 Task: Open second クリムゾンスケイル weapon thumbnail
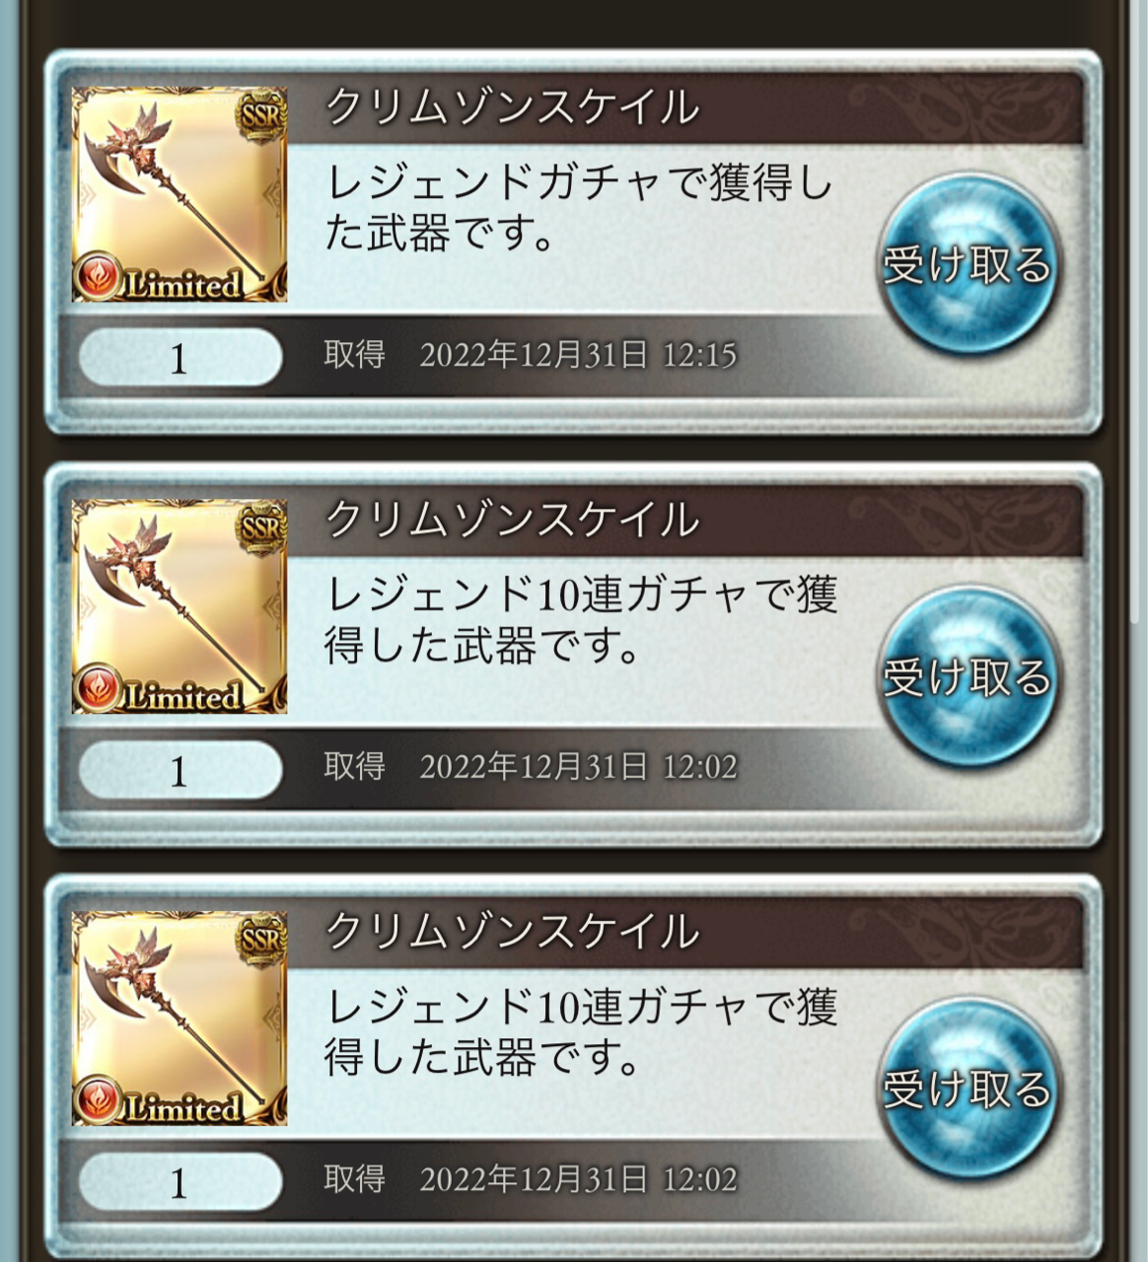179,606
